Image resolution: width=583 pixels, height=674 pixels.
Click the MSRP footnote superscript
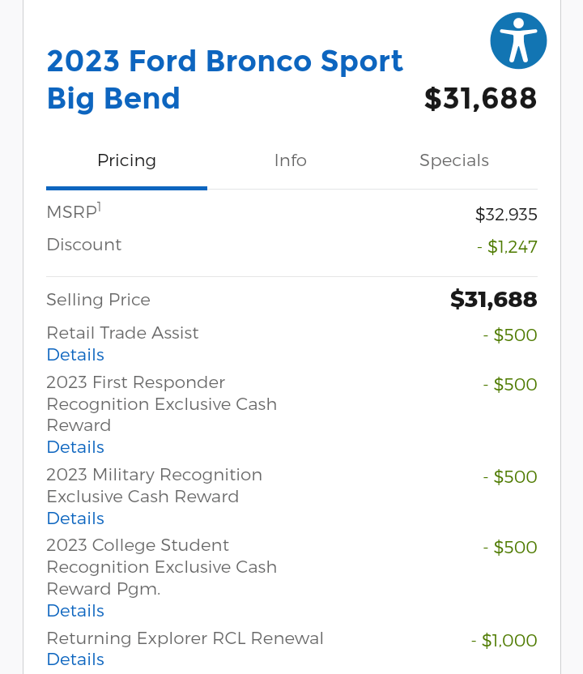click(x=99, y=207)
